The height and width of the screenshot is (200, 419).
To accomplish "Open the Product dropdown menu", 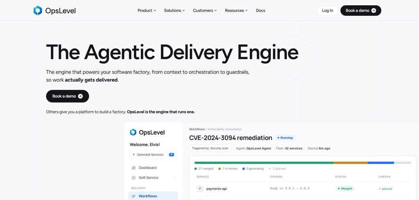I will pyautogui.click(x=147, y=10).
